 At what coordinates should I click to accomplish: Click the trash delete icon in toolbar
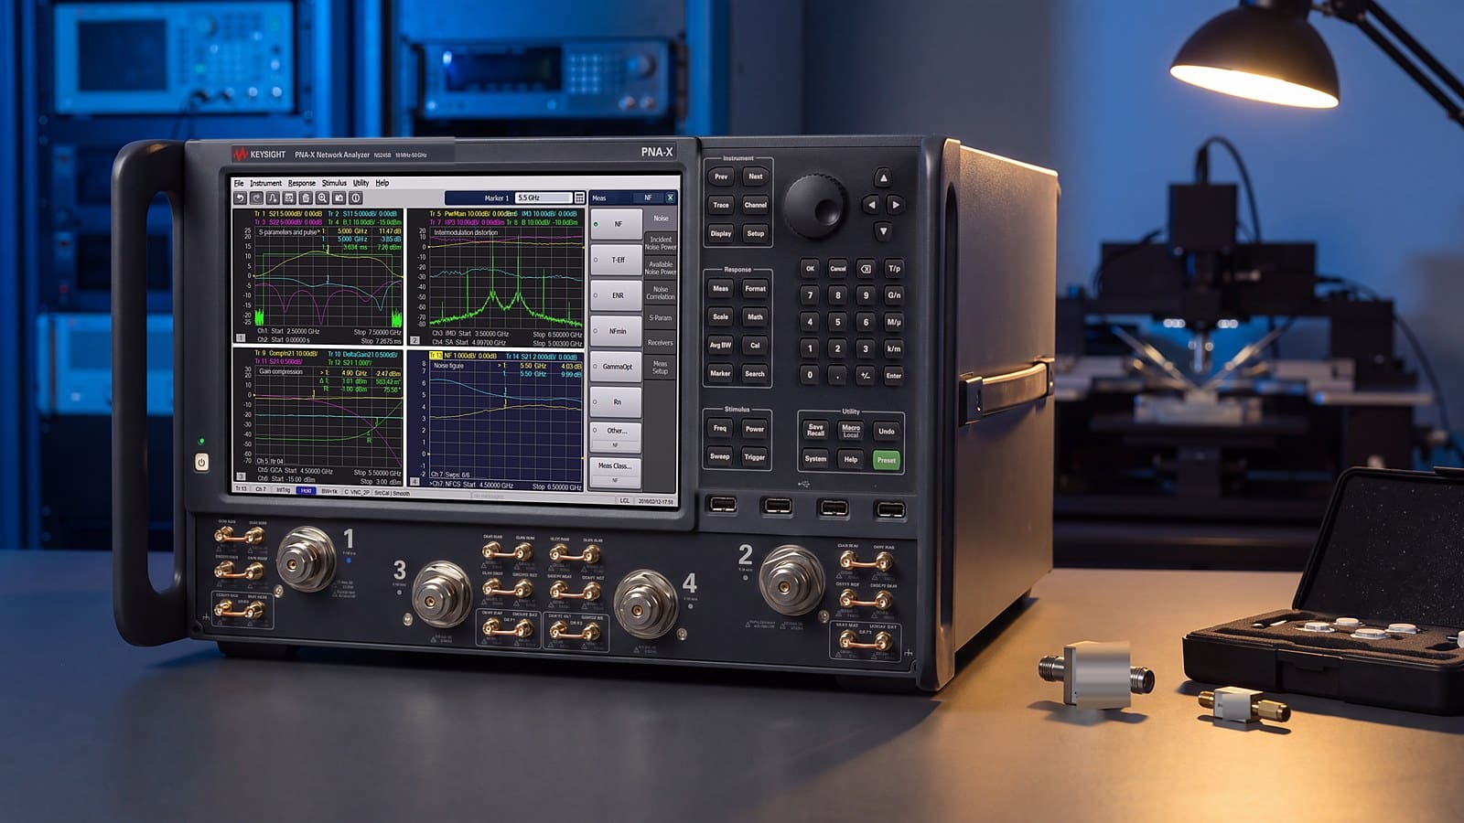[307, 198]
